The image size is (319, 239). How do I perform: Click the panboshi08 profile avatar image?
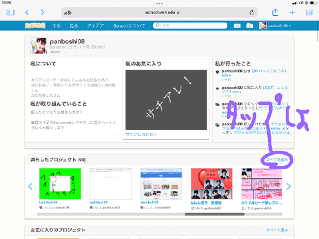39,46
